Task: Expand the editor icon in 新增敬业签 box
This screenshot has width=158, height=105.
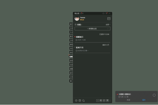Action: [x=108, y=29]
